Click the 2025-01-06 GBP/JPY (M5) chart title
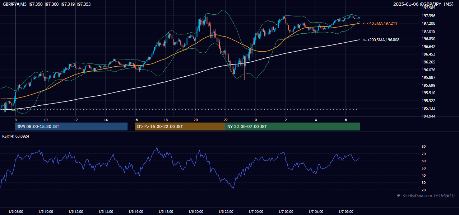This screenshot has width=459, height=215. point(424,4)
